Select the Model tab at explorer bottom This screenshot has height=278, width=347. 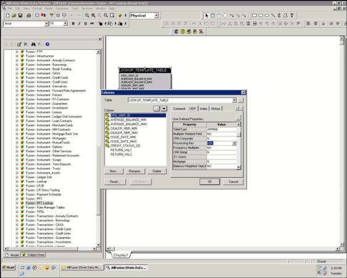[x=12, y=255]
